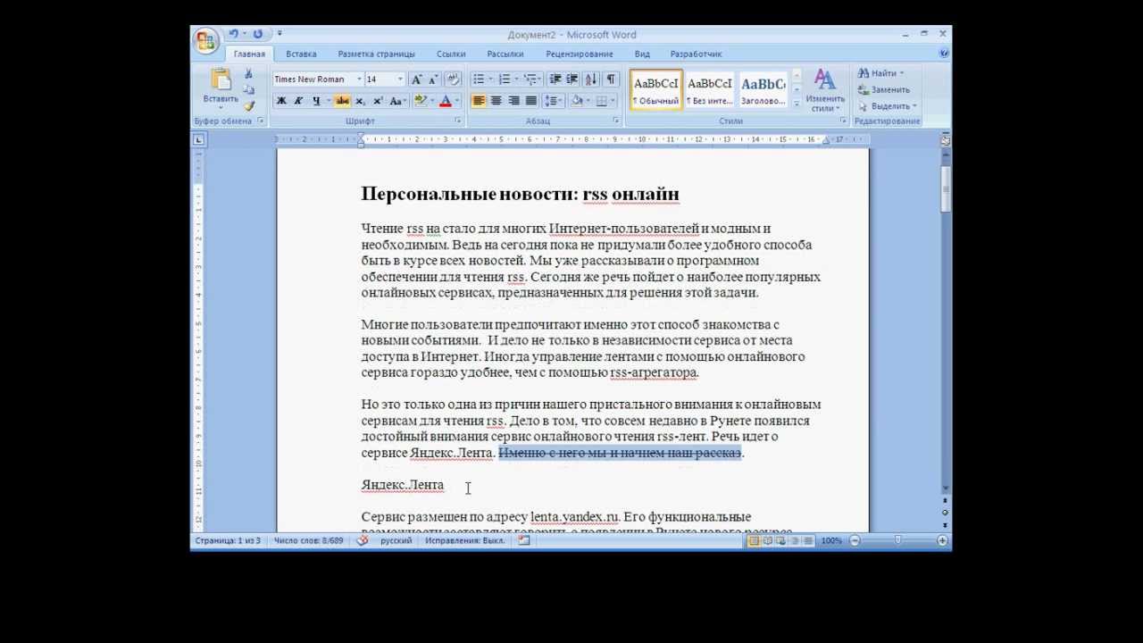Image resolution: width=1143 pixels, height=643 pixels.
Task: Switch to the Рассылки tab
Action: click(x=505, y=54)
